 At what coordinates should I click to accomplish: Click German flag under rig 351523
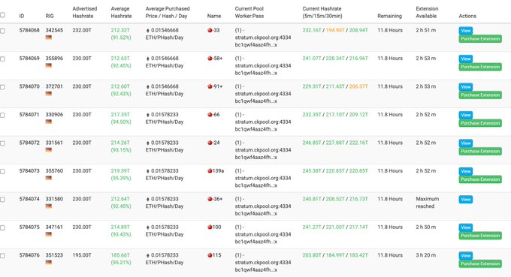coord(49,262)
